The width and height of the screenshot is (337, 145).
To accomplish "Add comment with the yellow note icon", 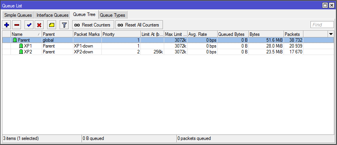I will pos(51,25).
